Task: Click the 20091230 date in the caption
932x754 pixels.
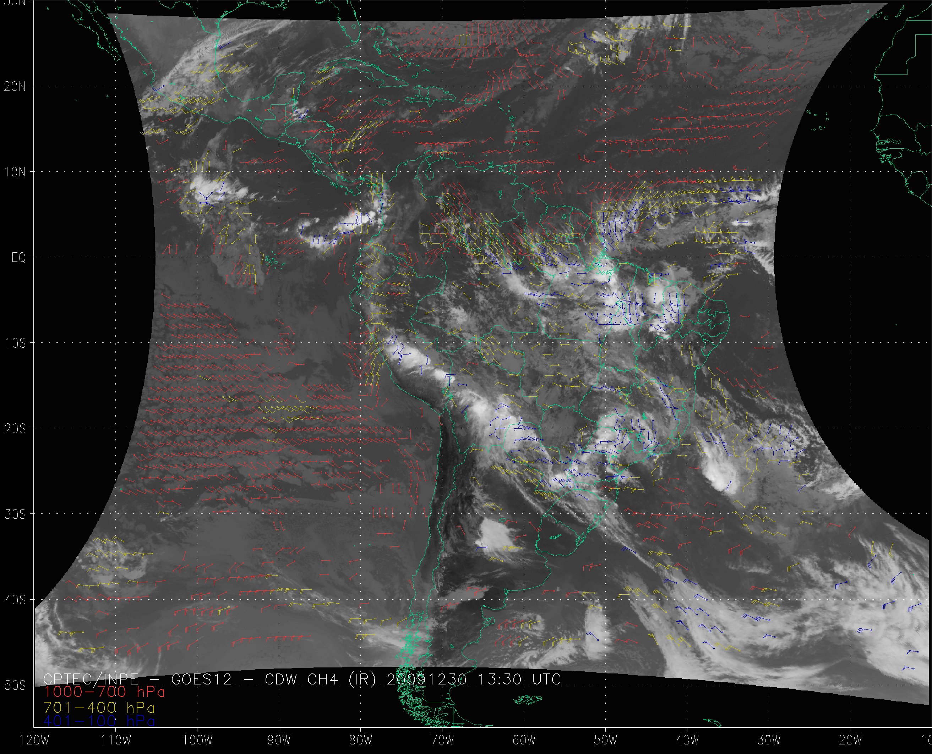Action: 426,679
